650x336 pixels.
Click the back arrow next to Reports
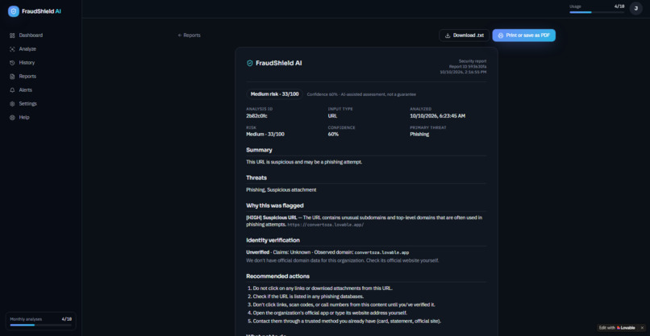(180, 35)
